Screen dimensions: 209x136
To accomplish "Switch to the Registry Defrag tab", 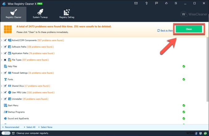I will pos(67,14).
